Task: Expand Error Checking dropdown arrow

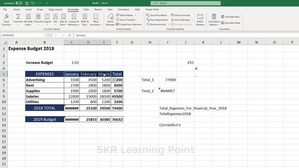Action: coord(192,20)
